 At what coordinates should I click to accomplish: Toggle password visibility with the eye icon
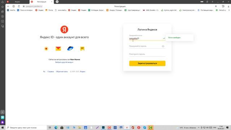[x=163, y=46]
